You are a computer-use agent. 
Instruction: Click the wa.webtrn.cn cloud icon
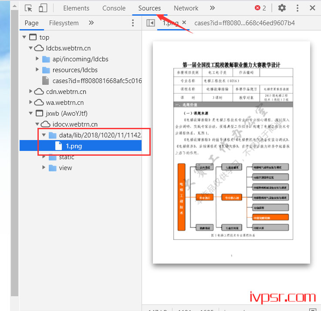pos(39,103)
